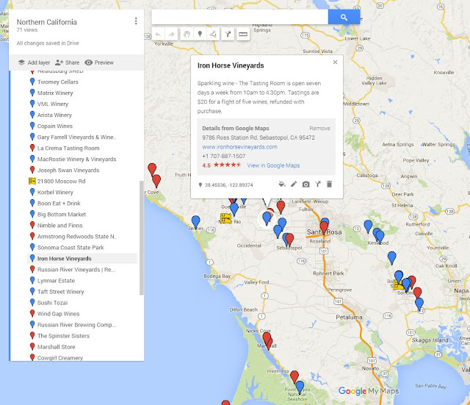Click the delete trash icon in info window
The image size is (470, 405).
[329, 184]
